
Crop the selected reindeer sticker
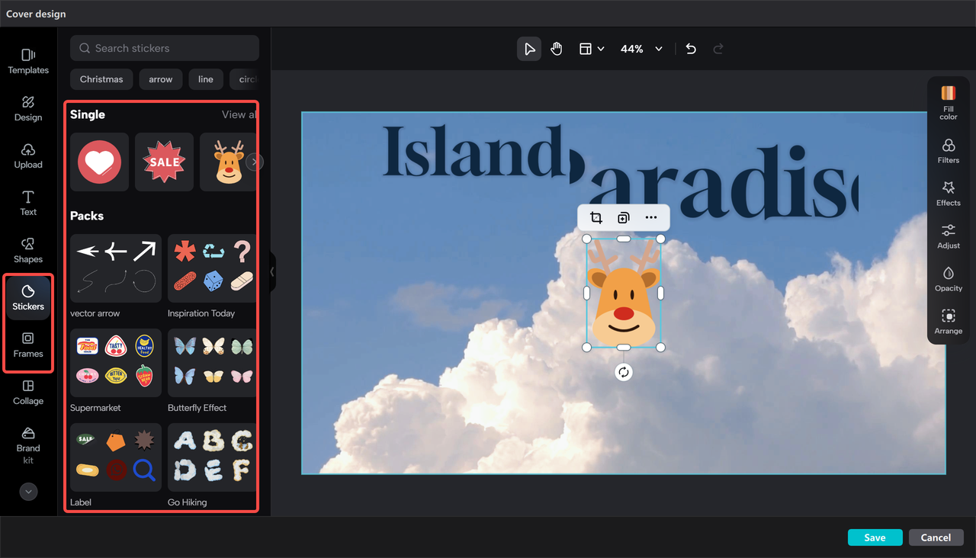coord(596,217)
